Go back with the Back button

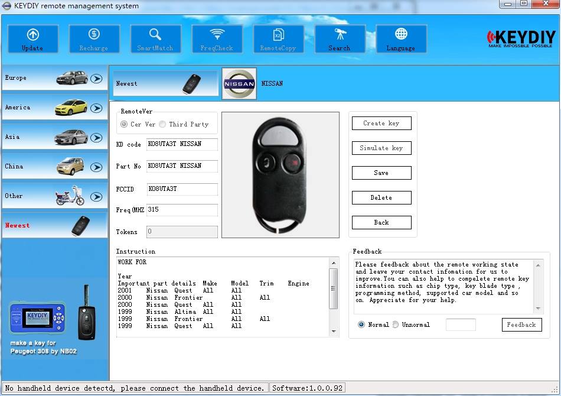point(381,222)
